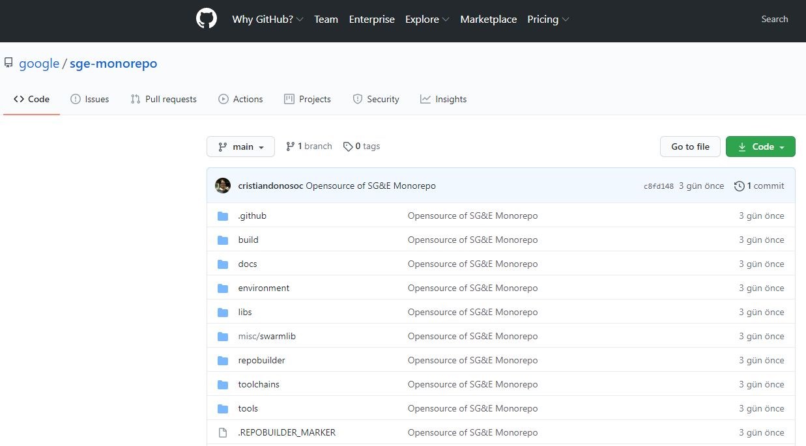View the 0 tags link
806x446 pixels.
pyautogui.click(x=362, y=146)
